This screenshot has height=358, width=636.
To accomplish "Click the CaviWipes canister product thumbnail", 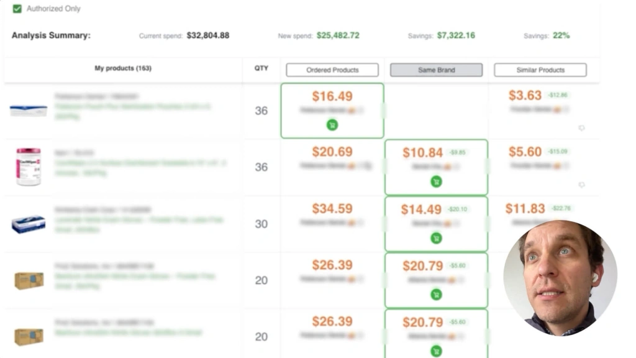I will (x=29, y=167).
